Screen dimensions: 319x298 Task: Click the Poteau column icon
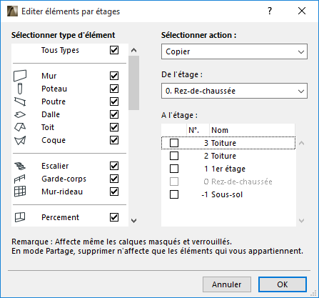coord(20,89)
